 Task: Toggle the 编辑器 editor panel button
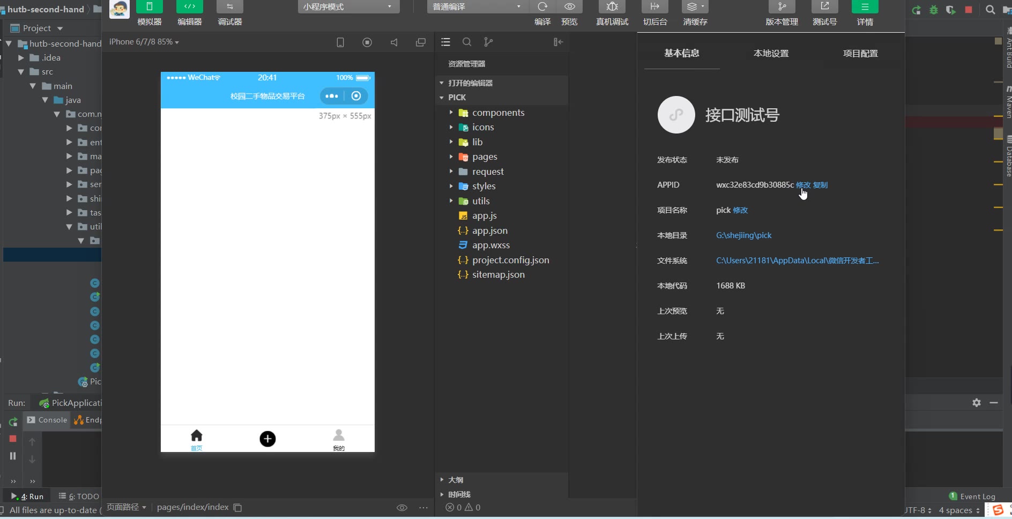click(x=189, y=7)
